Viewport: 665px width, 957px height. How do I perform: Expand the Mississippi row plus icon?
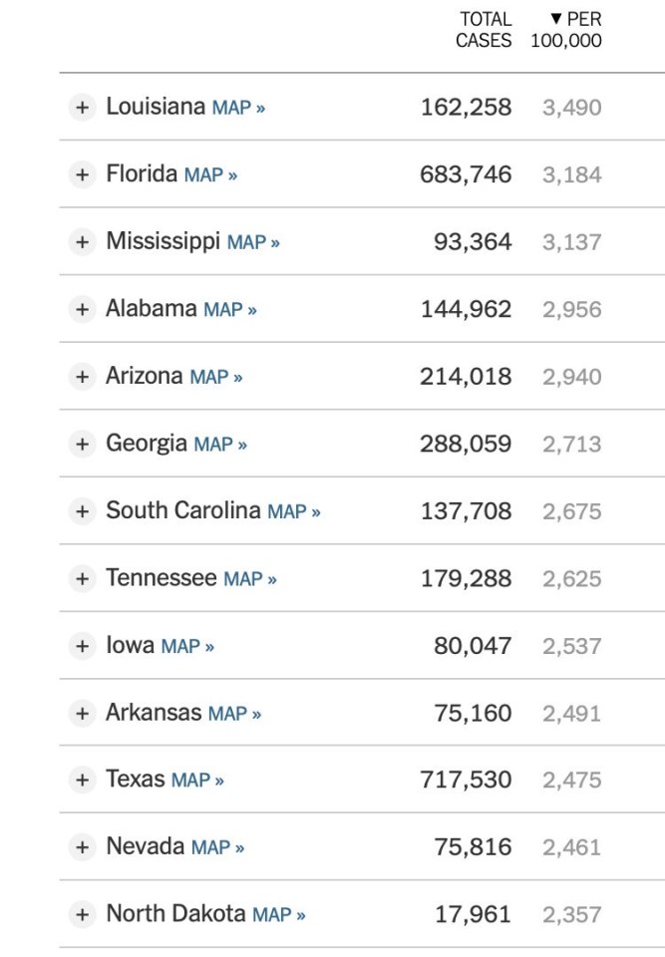click(x=82, y=242)
